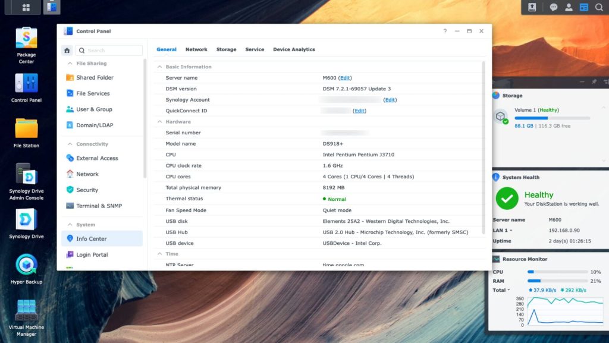Collapse the File Sharing sidebar group
This screenshot has height=343, width=609.
[69, 64]
